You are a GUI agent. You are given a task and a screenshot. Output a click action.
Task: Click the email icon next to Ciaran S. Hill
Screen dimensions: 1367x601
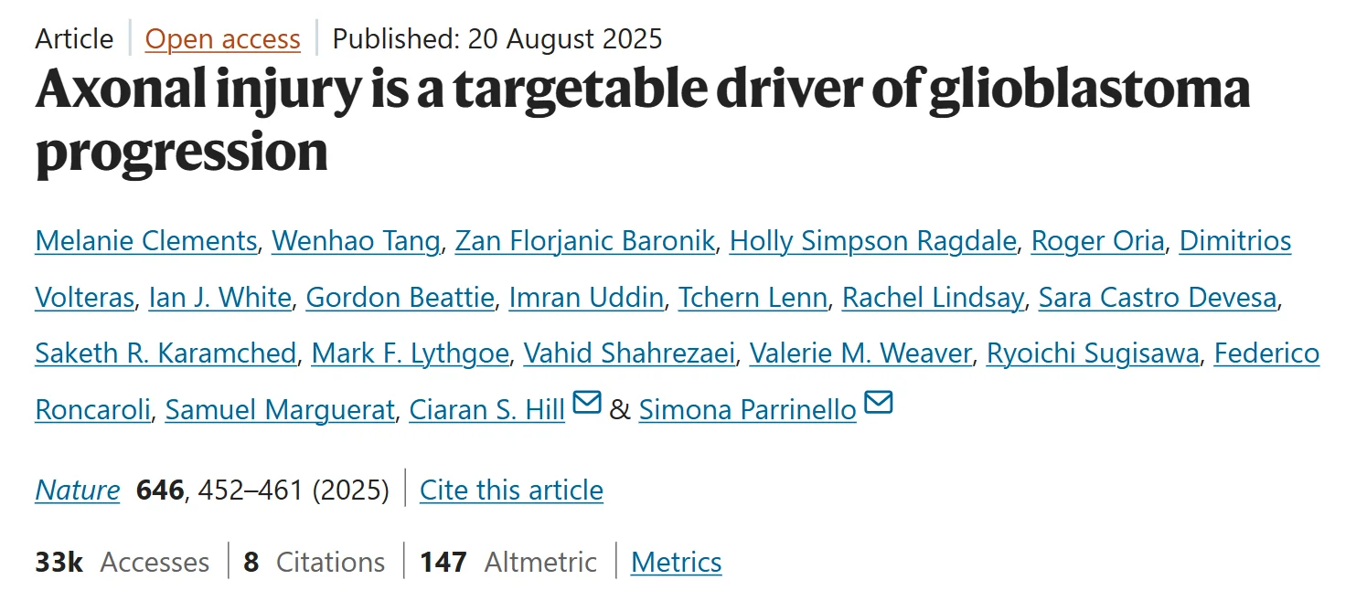(586, 403)
